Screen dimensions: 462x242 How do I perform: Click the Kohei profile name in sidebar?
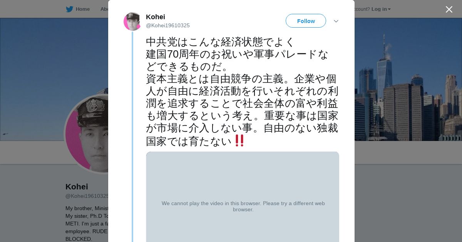tap(77, 187)
